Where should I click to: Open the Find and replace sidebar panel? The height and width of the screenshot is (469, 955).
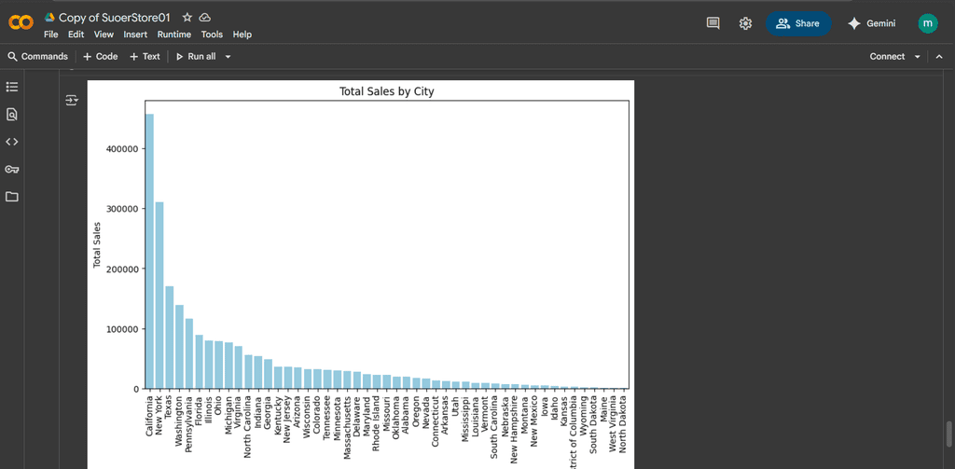tap(12, 115)
